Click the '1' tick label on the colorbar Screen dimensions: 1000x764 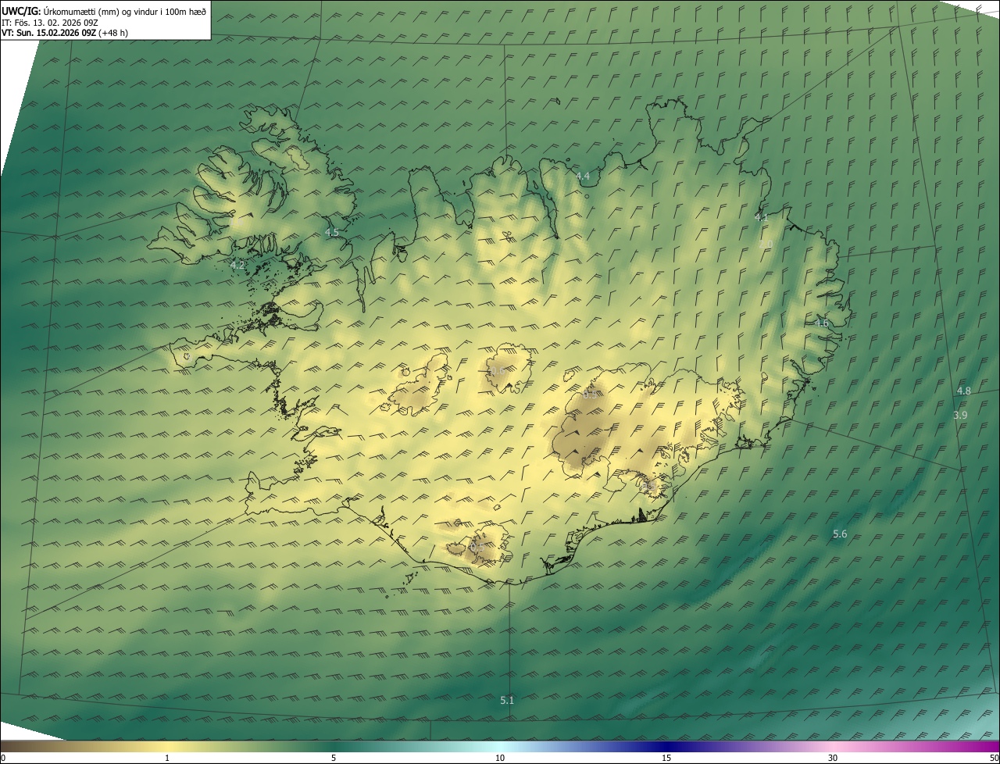(167, 758)
